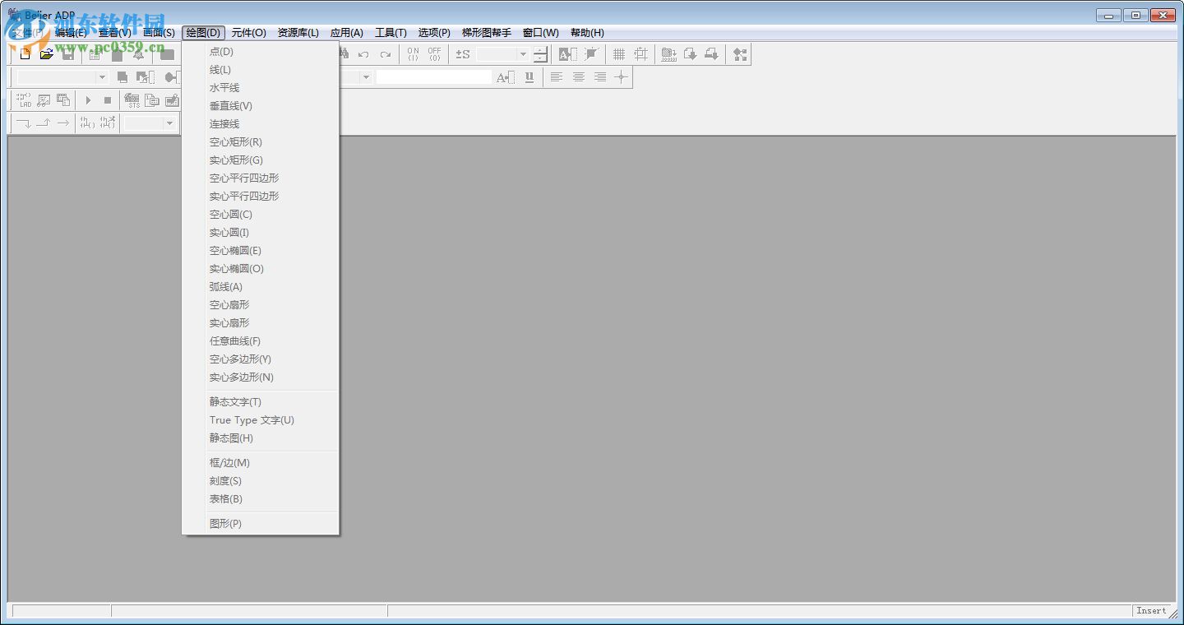
Task: Choose 实心圆(I) menu entry
Action: click(261, 233)
